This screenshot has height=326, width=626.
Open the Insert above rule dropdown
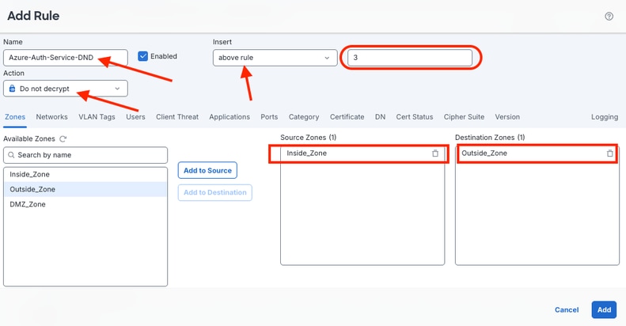click(275, 58)
